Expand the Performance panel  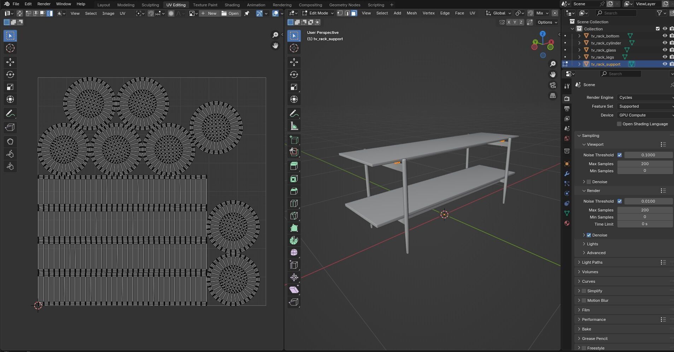coord(594,320)
